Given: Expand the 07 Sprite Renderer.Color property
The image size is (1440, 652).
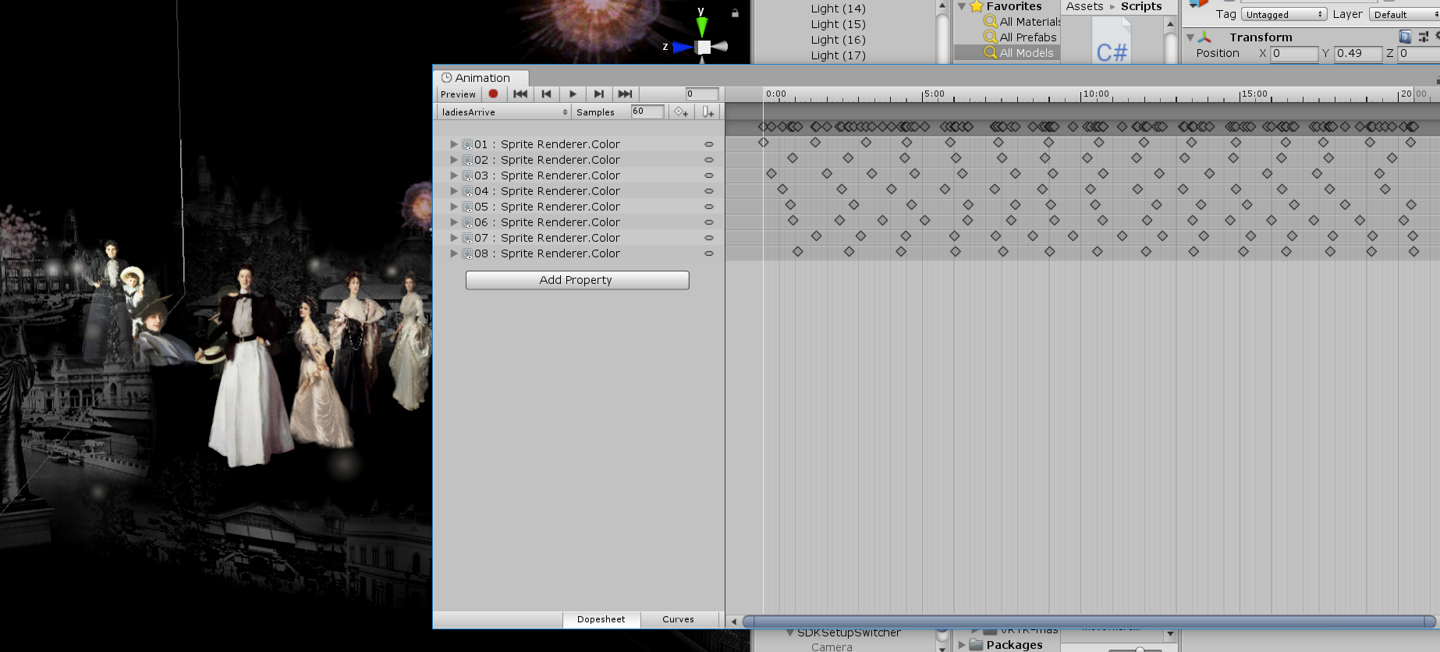Looking at the screenshot, I should [x=453, y=238].
